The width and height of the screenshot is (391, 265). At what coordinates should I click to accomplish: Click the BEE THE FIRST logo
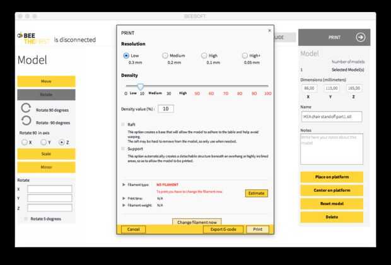(x=34, y=38)
